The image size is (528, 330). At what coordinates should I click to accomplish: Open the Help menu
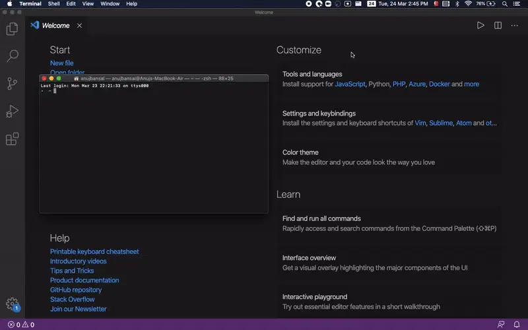tap(131, 4)
